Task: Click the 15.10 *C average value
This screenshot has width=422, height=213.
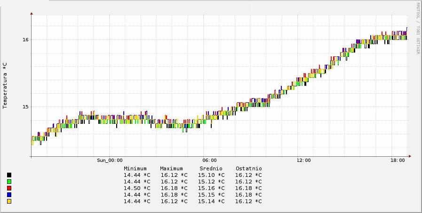Action: [x=211, y=175]
